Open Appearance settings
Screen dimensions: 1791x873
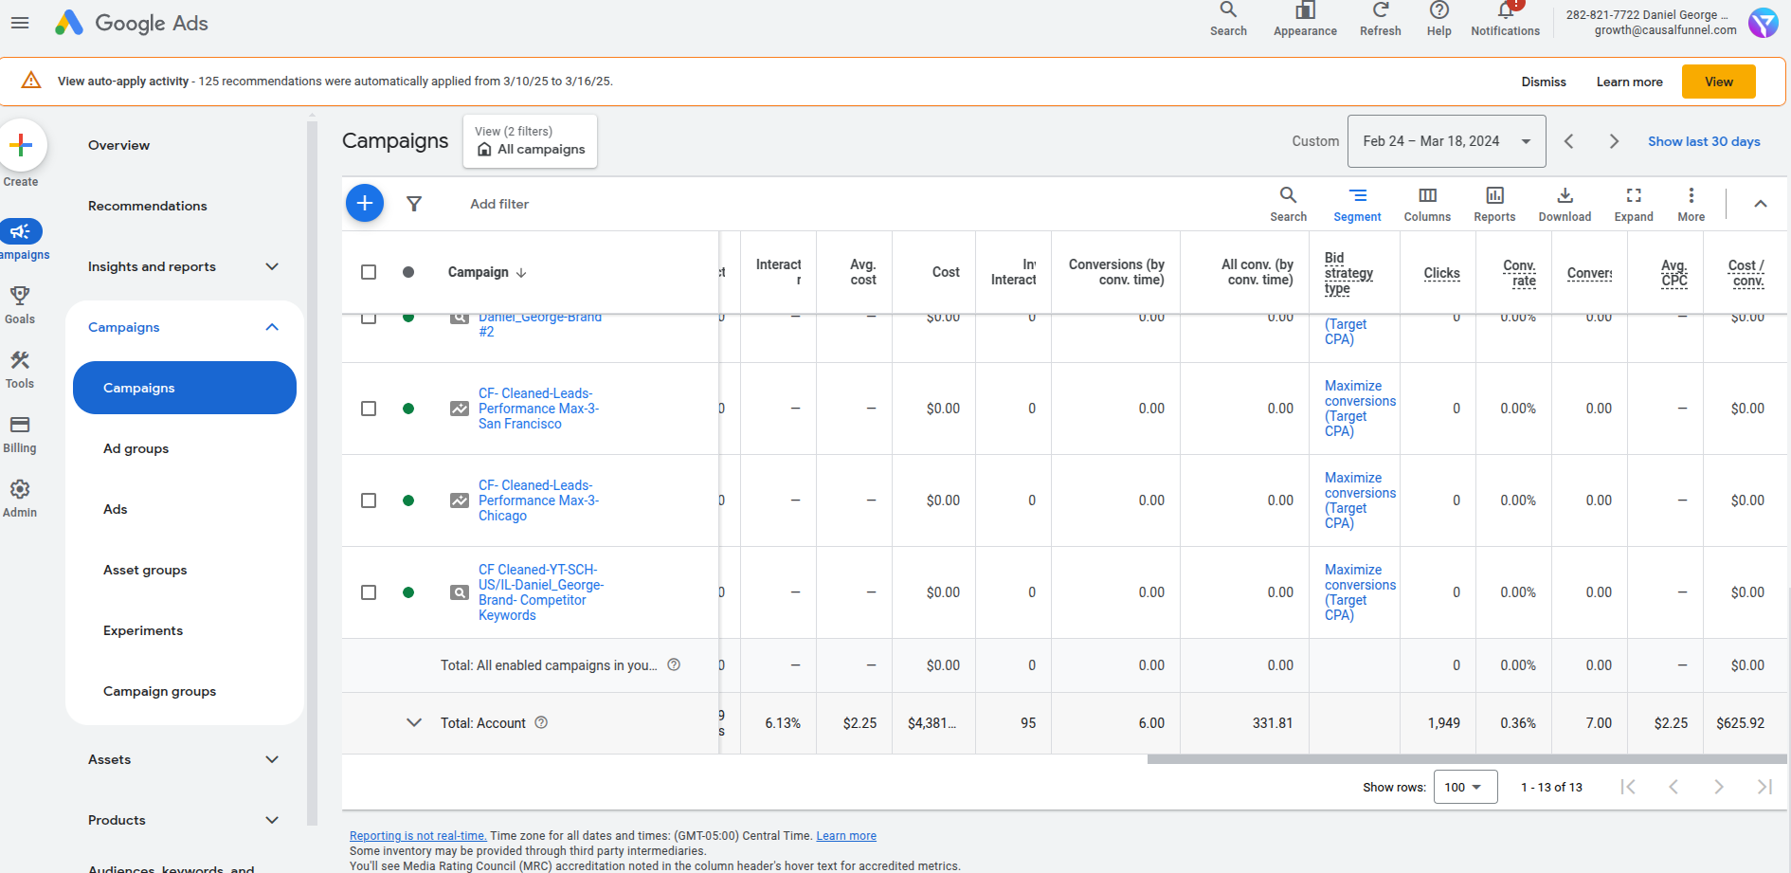click(1305, 19)
